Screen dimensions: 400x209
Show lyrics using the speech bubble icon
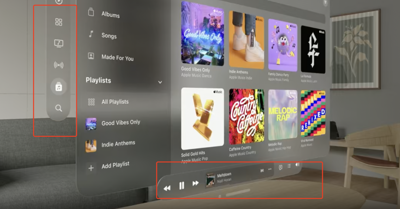(x=280, y=167)
